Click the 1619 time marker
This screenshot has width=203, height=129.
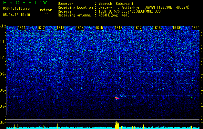177,28
